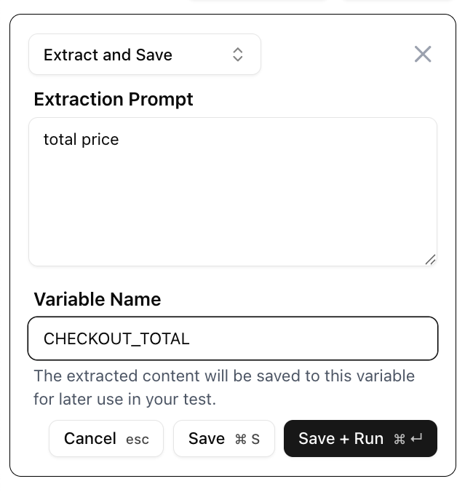
Task: Open the "Extract and Save" action dropdown
Action: [144, 55]
